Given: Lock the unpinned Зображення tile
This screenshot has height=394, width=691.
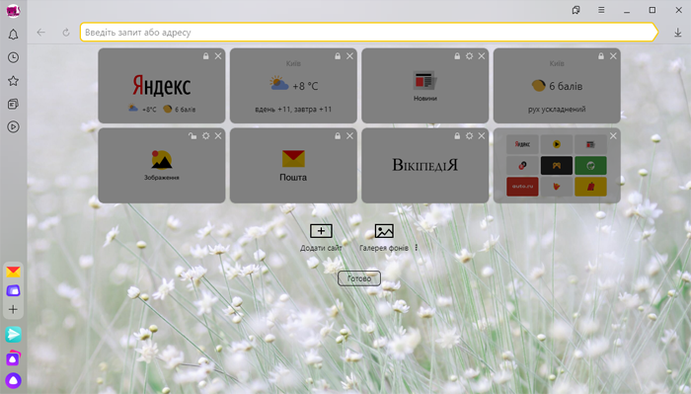Looking at the screenshot, I should (x=192, y=135).
